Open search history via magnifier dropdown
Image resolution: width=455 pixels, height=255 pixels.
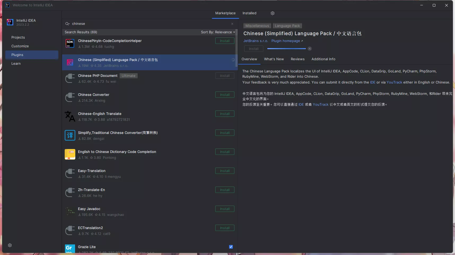67,24
